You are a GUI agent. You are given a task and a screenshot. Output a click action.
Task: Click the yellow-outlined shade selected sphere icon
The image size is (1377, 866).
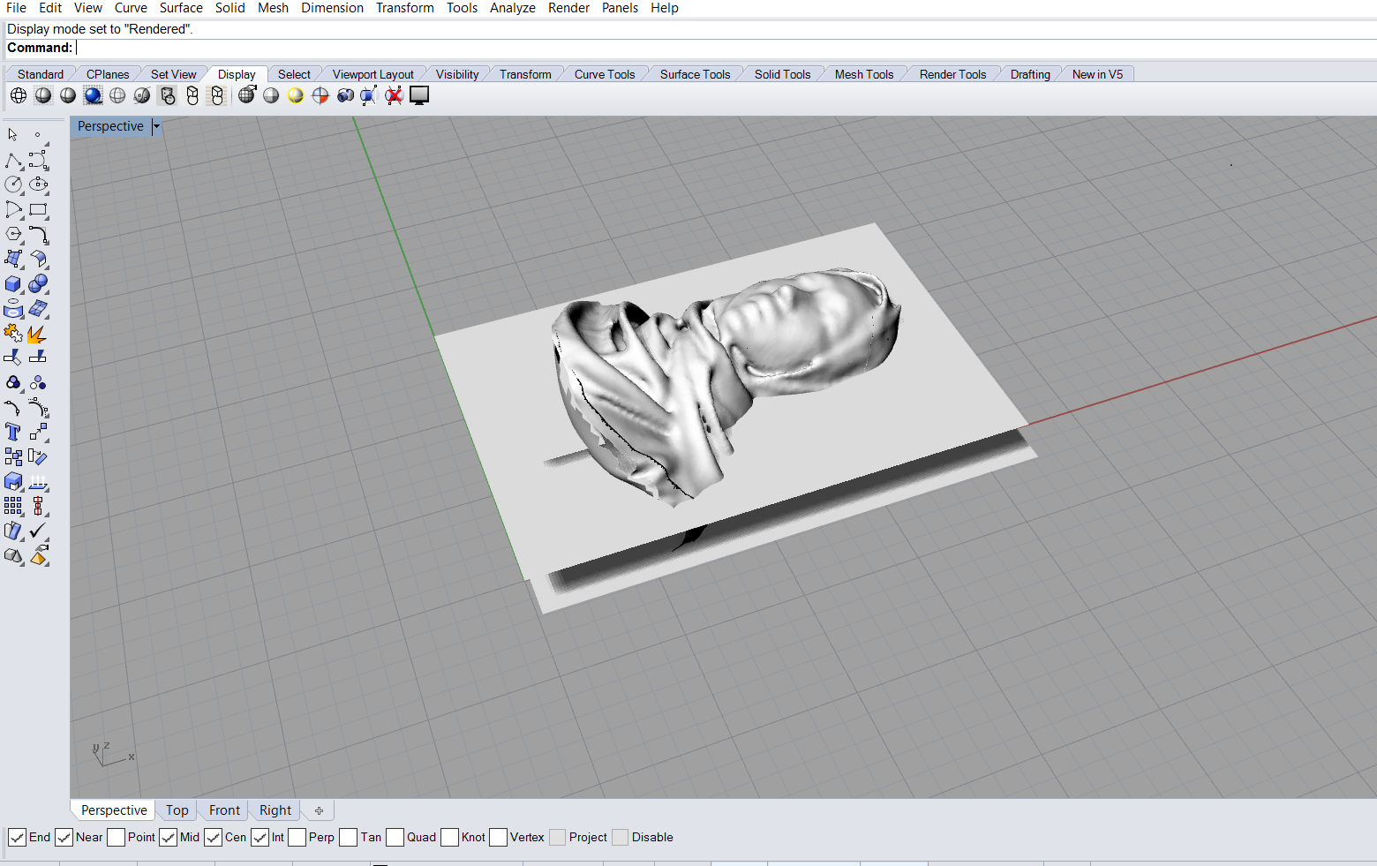(296, 95)
